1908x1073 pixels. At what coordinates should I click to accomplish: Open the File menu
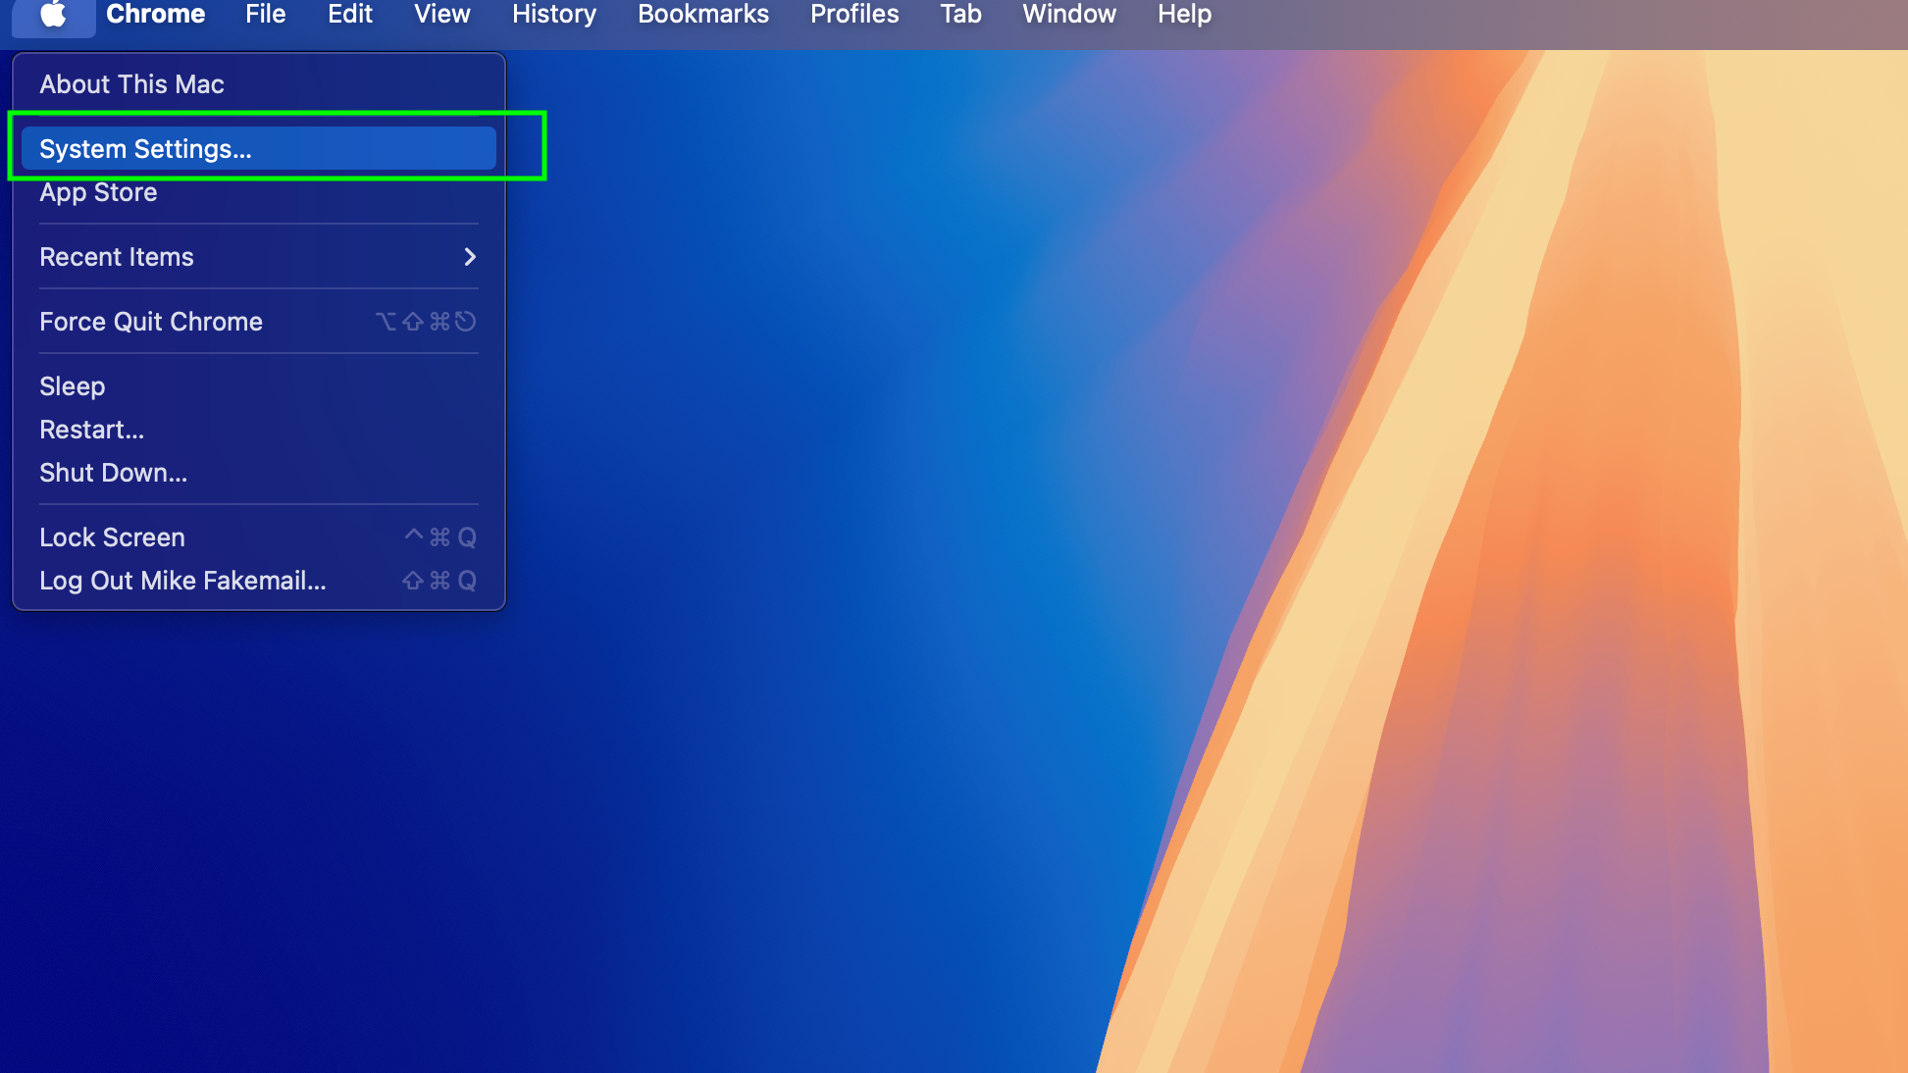[264, 15]
